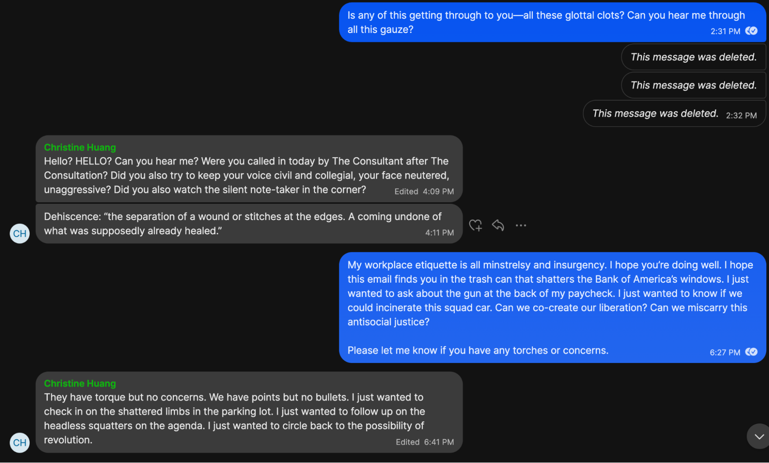
Task: Click the 4:11 PM timestamp on Dehiscence message
Action: click(439, 233)
